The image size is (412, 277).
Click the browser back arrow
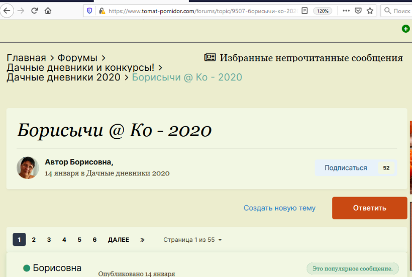(x=8, y=11)
